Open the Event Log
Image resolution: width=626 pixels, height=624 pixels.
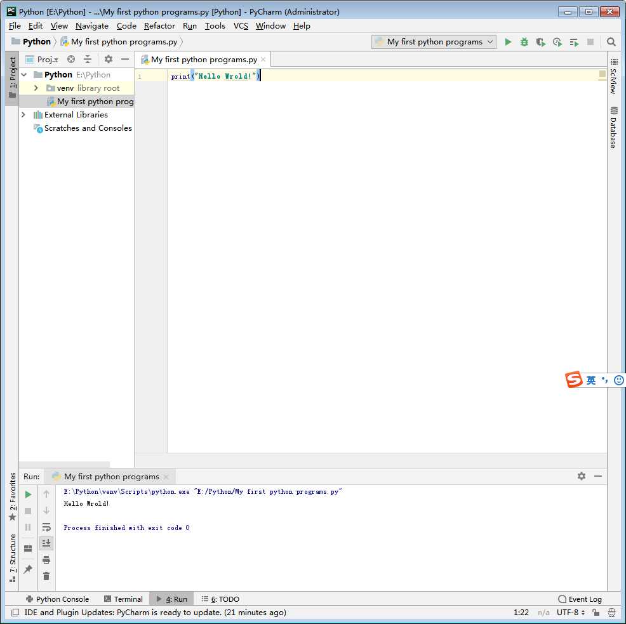580,599
